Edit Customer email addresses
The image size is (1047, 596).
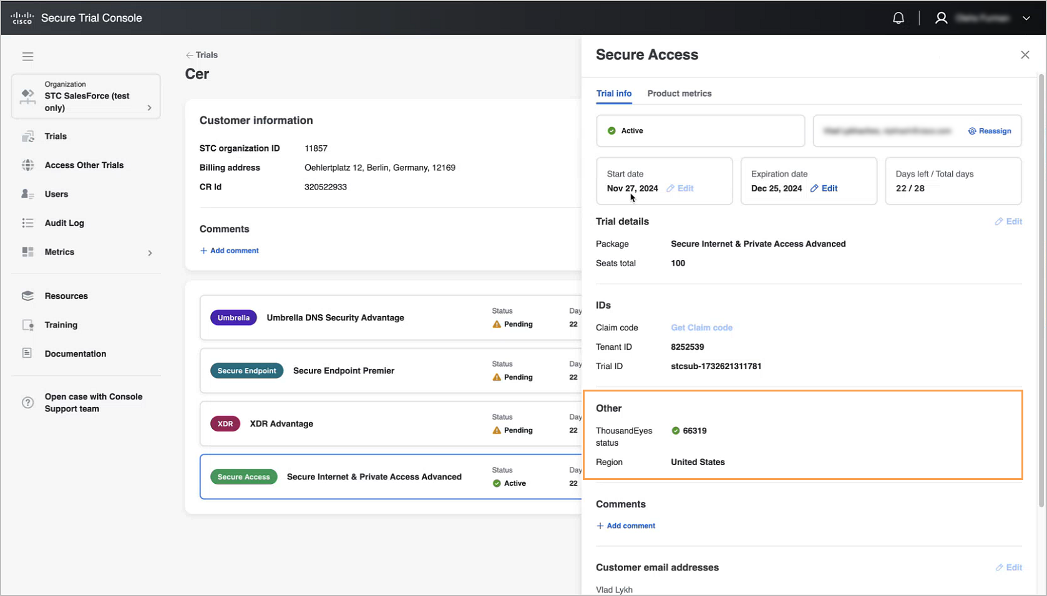tap(1008, 567)
